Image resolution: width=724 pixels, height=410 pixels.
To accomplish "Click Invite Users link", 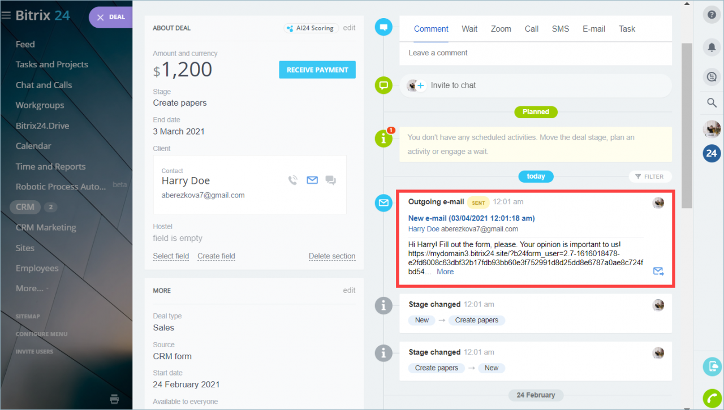I will point(35,352).
